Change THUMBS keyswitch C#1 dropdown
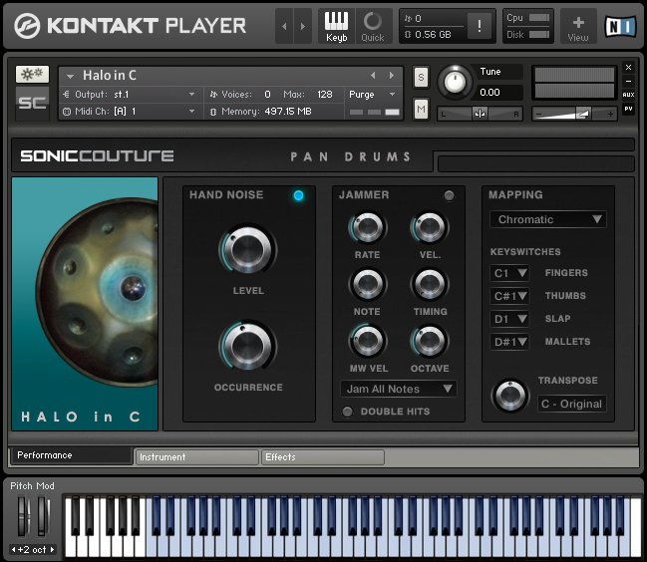Viewport: 647px width, 562px height. click(x=510, y=296)
